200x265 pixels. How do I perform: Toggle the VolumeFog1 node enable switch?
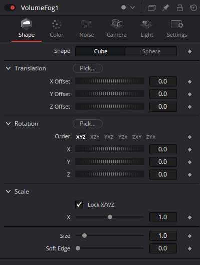pos(10,8)
